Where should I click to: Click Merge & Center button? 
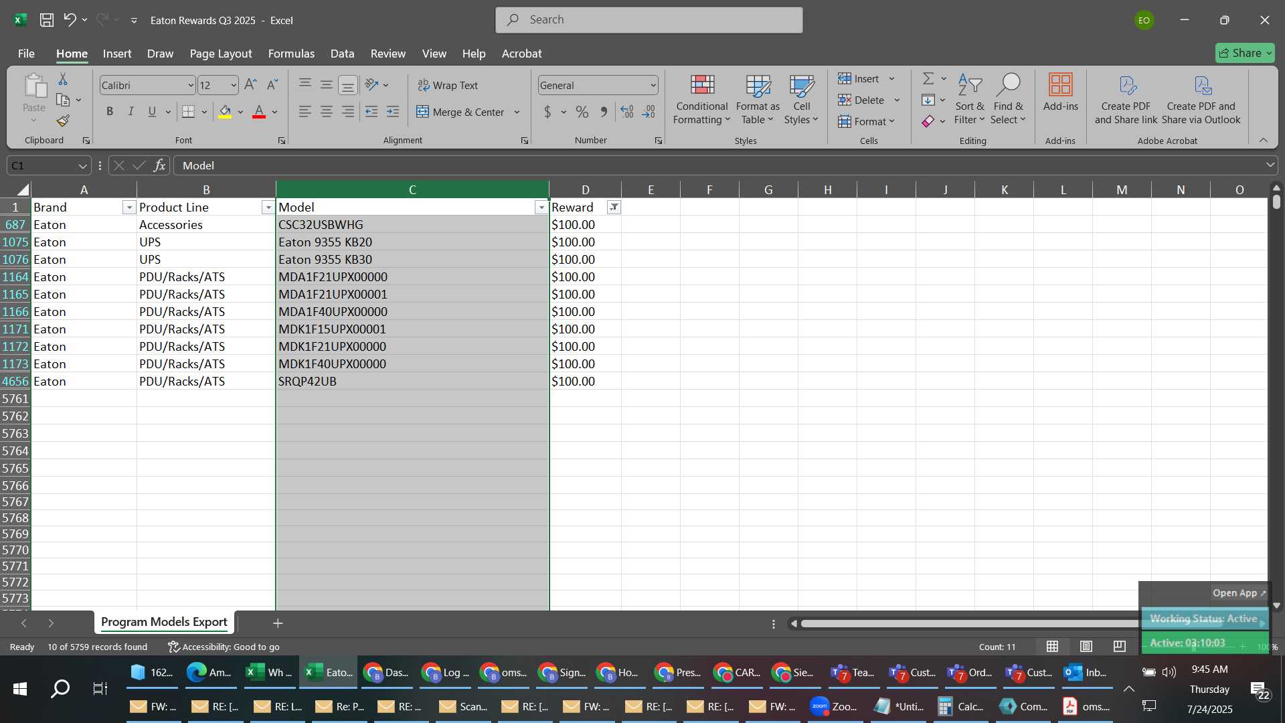(460, 112)
